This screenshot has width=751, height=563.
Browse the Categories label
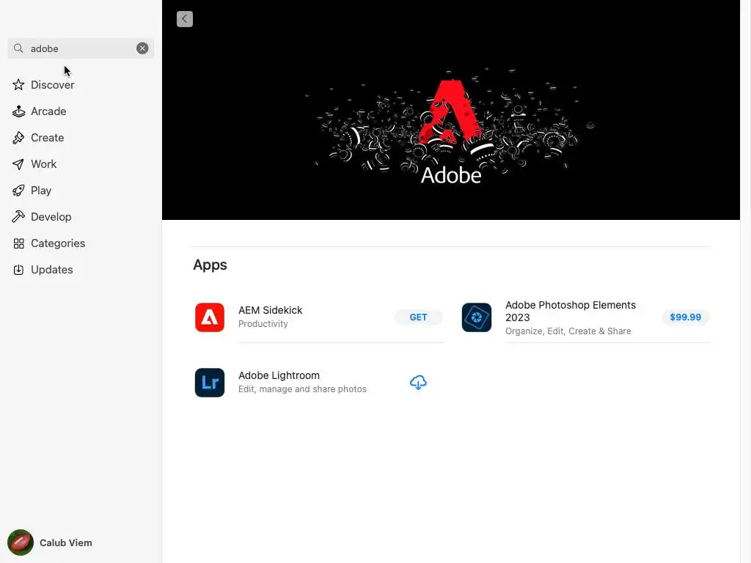click(x=58, y=243)
